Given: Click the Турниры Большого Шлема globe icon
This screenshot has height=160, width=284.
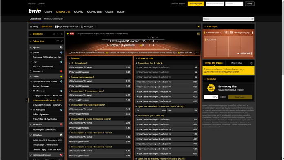Looking at the screenshot, I should pyautogui.click(x=61, y=82).
